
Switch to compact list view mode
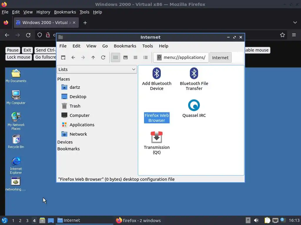136,57
